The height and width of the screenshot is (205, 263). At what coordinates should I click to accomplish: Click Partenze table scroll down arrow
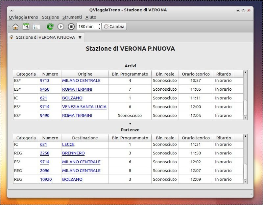(245, 182)
